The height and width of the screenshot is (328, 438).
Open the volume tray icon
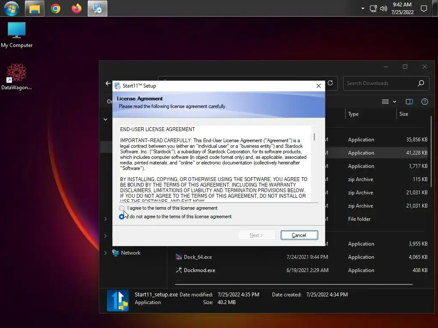(x=384, y=9)
